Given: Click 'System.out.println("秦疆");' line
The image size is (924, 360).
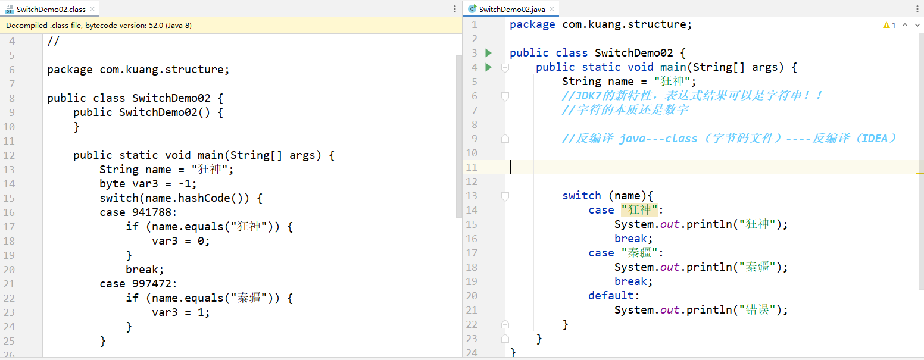Looking at the screenshot, I should pos(701,267).
